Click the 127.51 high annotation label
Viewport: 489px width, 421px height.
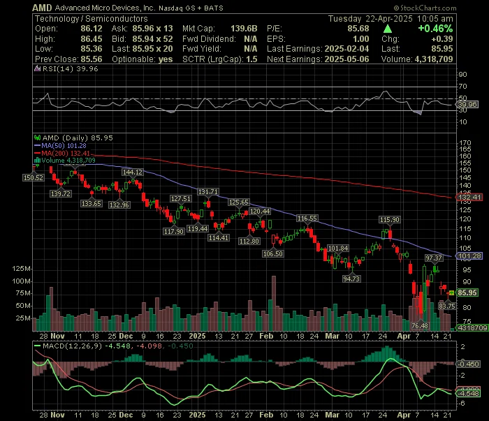(180, 199)
